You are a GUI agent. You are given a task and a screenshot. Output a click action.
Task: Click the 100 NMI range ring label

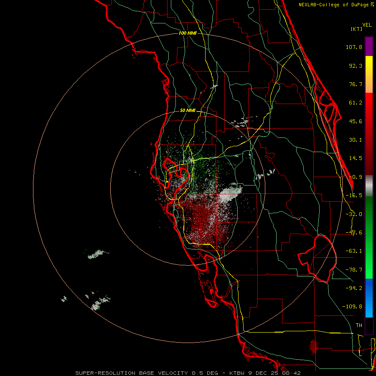(x=188, y=33)
